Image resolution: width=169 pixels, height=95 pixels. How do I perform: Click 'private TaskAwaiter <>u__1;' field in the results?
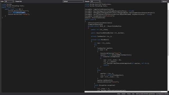(x=101, y=36)
